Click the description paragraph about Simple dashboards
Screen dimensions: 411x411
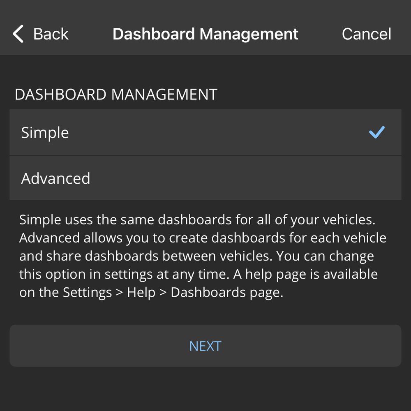pyautogui.click(x=197, y=220)
